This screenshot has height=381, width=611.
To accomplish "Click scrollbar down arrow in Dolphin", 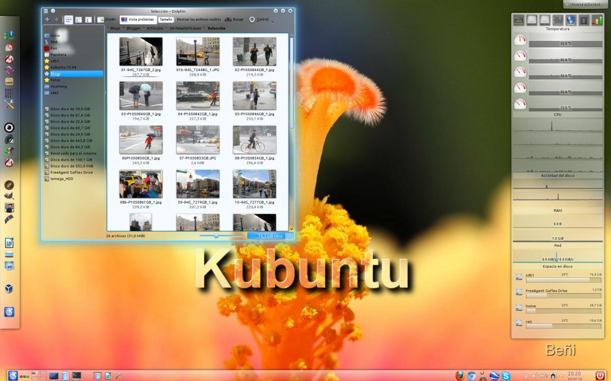I will 291,229.
